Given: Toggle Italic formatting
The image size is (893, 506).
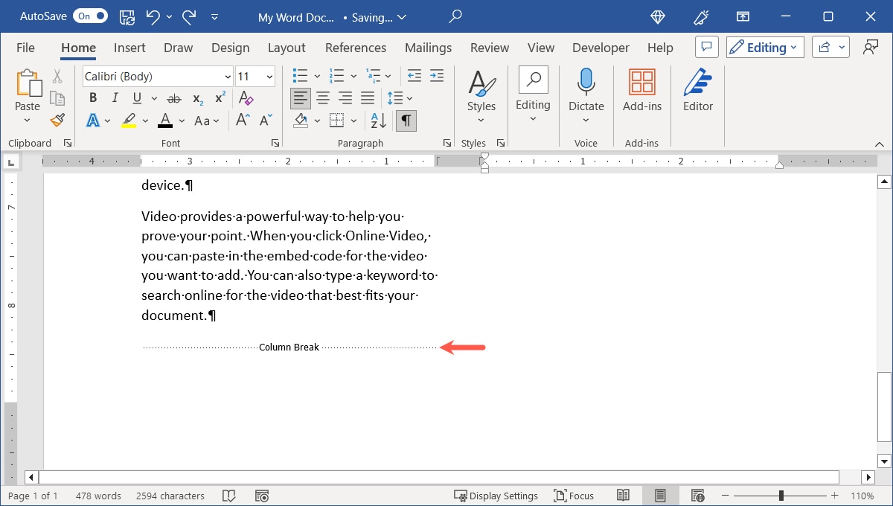Looking at the screenshot, I should [115, 97].
